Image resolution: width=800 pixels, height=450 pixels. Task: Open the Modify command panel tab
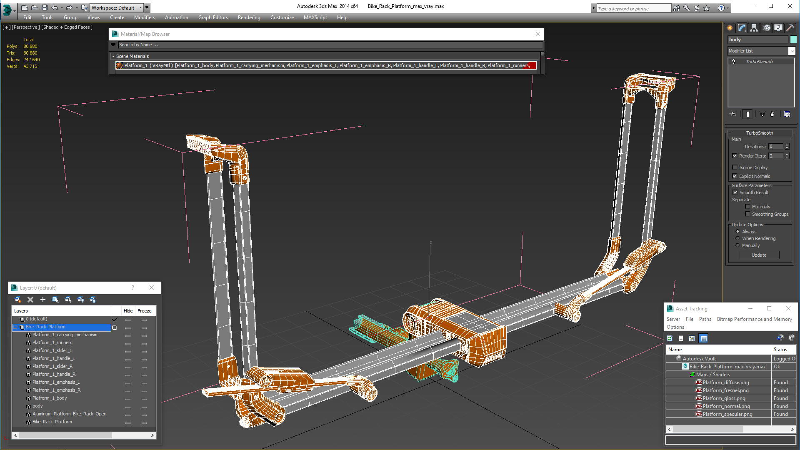pyautogui.click(x=742, y=28)
